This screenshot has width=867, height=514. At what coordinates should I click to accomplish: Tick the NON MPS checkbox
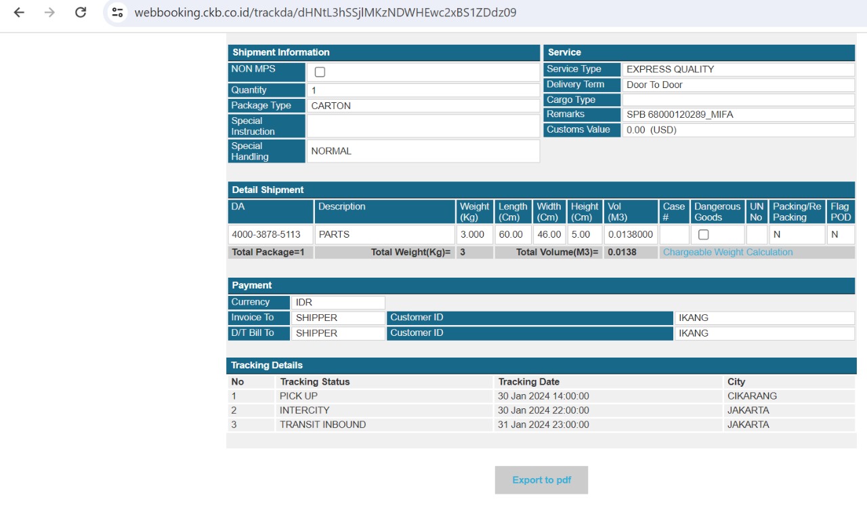click(x=320, y=72)
